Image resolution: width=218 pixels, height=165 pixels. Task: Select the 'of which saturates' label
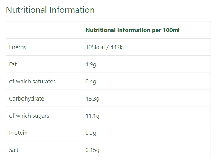tap(32, 82)
